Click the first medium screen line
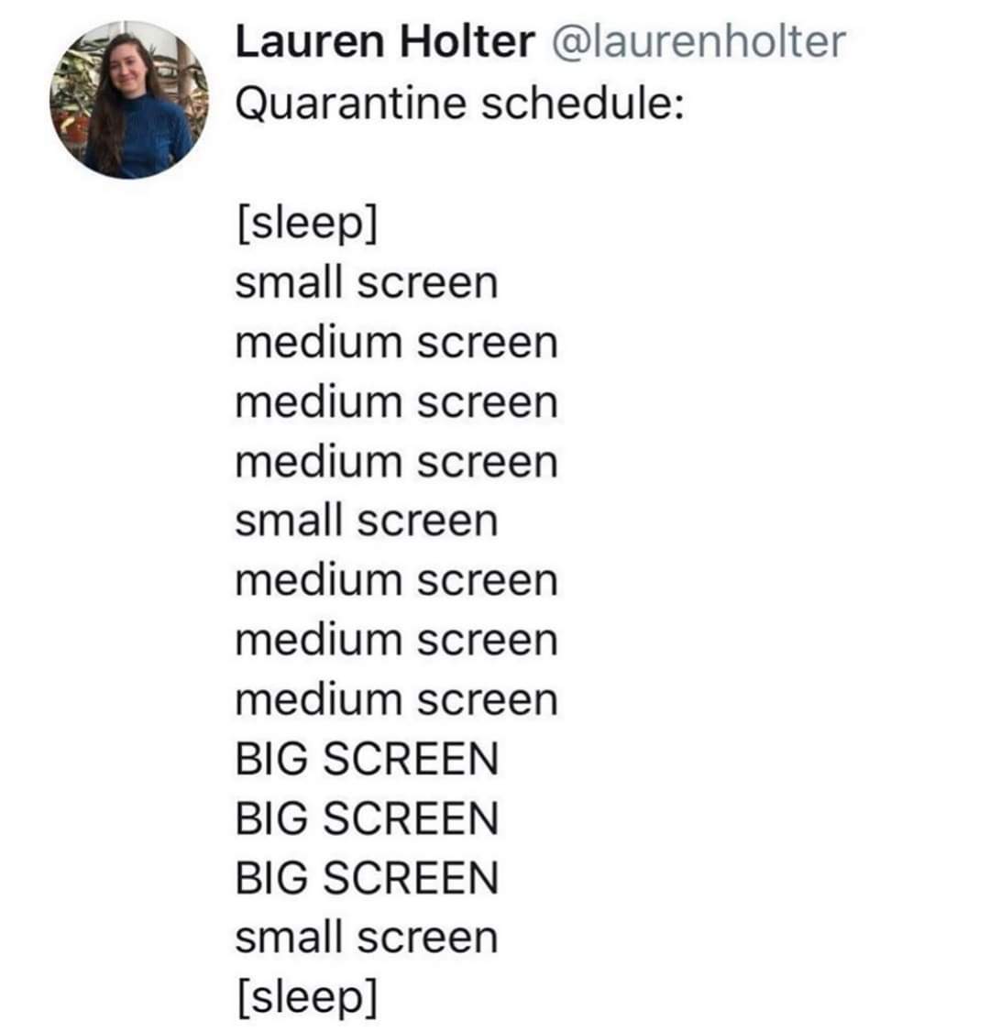This screenshot has width=990, height=1032. coord(397,342)
